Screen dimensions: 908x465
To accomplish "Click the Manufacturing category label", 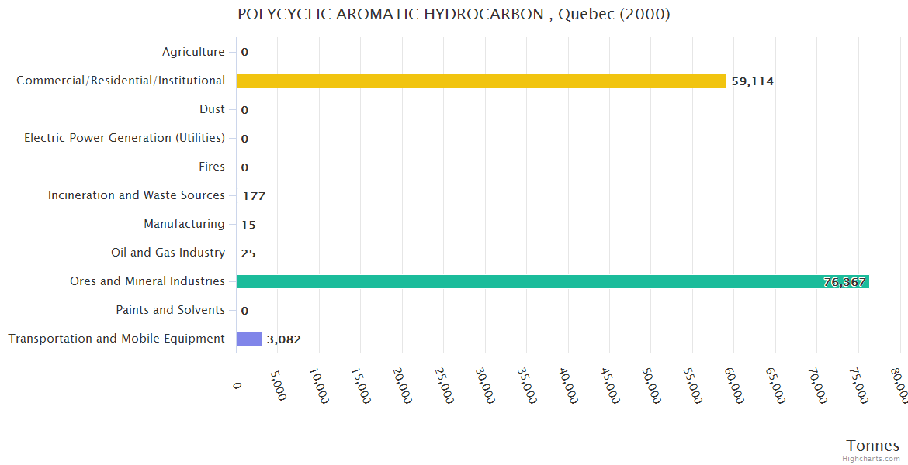I will click(x=184, y=224).
